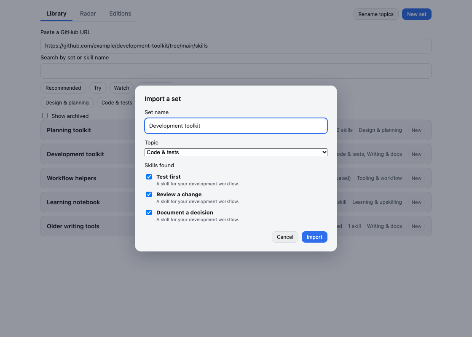This screenshot has width=472, height=337.
Task: Click the Test first skill label
Action: pos(168,177)
